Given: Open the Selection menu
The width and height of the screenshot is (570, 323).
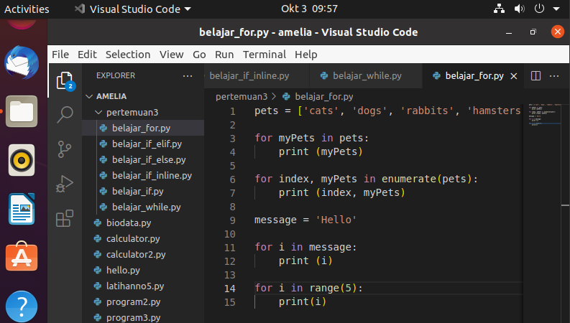Looking at the screenshot, I should pos(129,55).
